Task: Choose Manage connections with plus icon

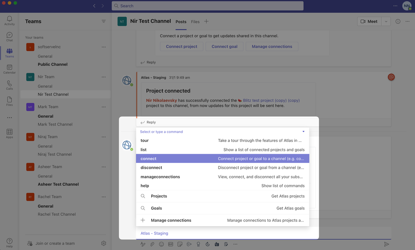Action: pyautogui.click(x=223, y=221)
